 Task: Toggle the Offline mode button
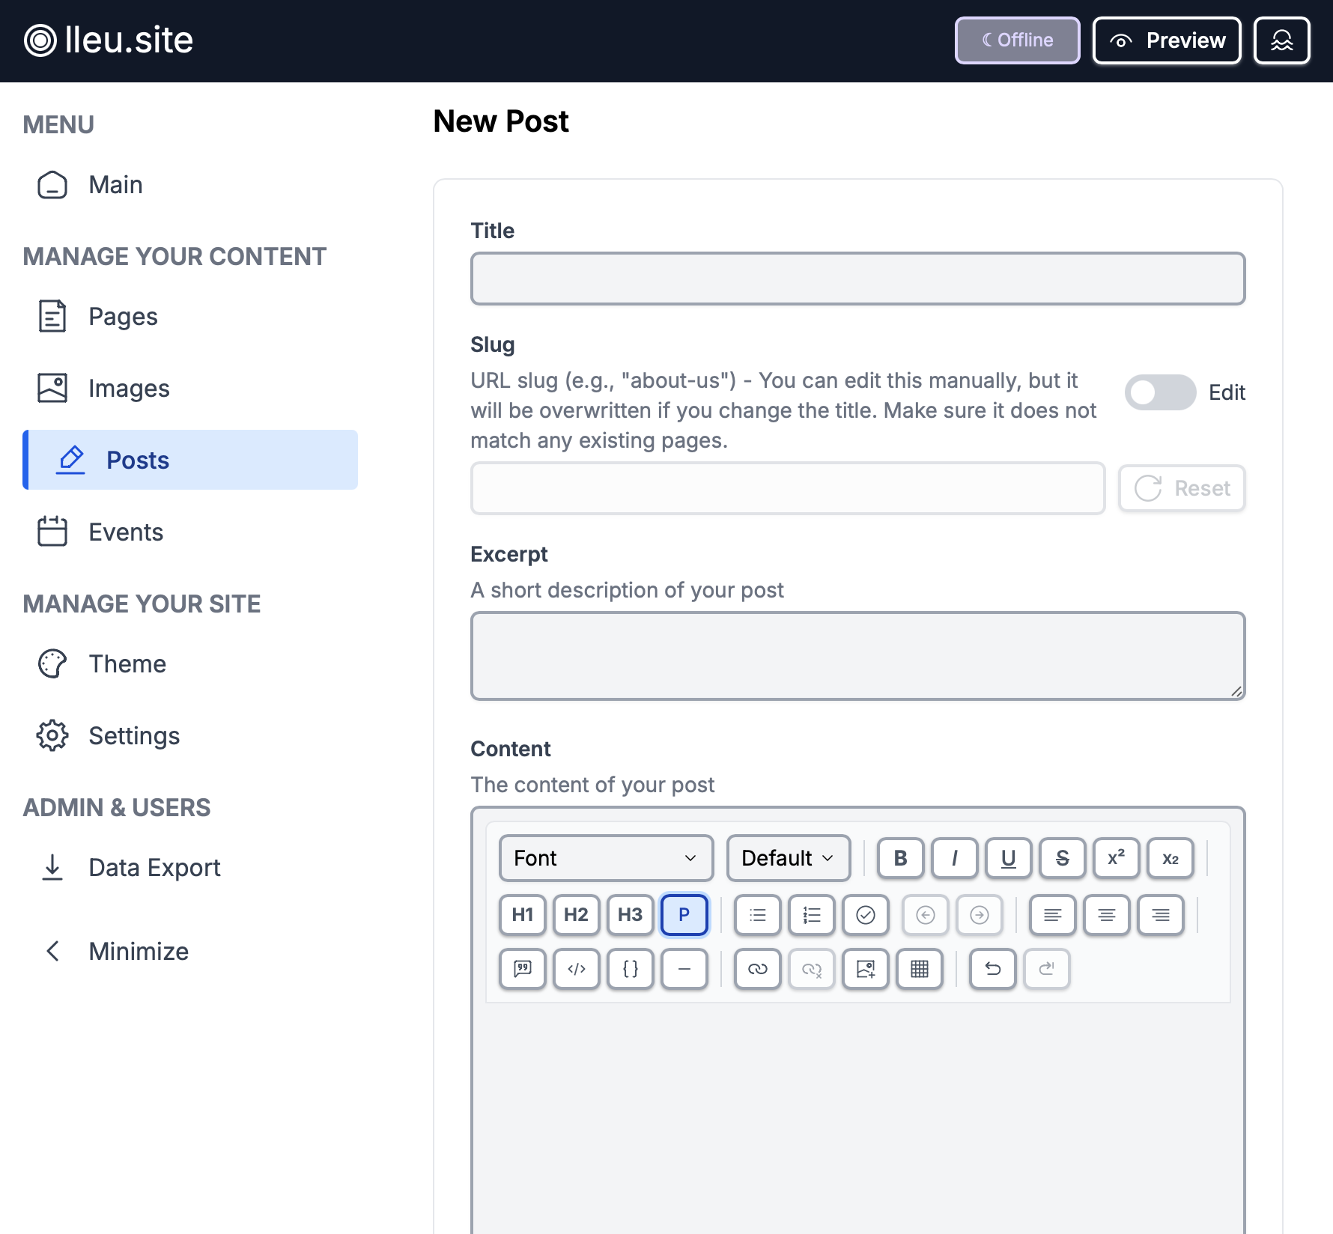pos(1017,40)
